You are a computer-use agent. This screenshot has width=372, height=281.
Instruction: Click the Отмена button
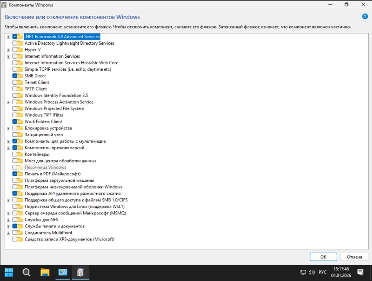(x=354, y=257)
